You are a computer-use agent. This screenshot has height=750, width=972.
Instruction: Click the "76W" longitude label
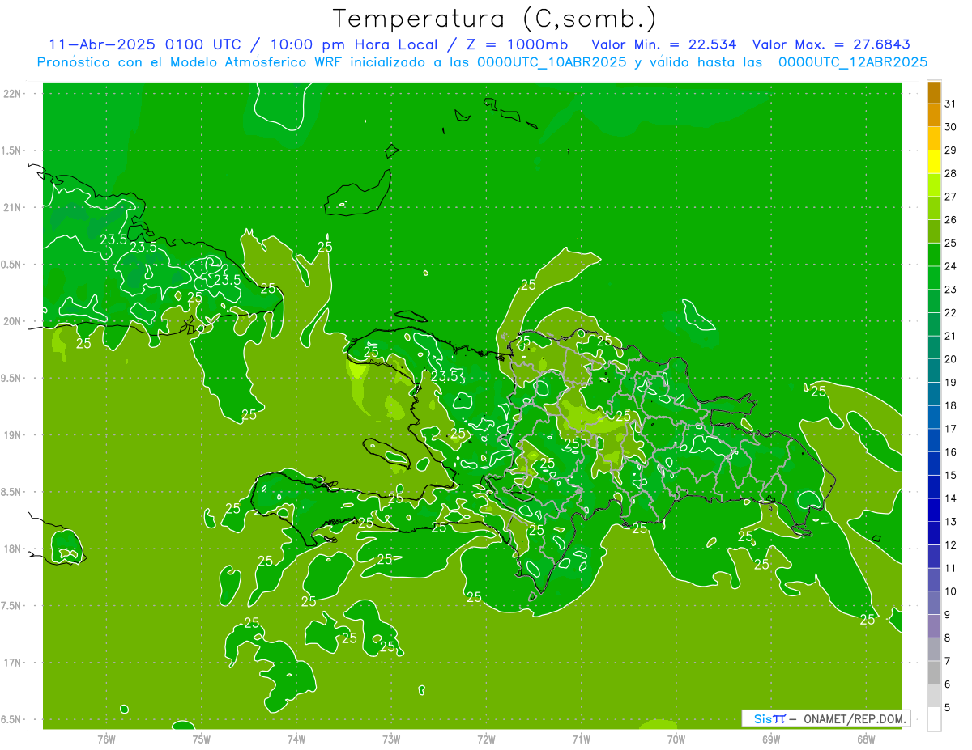tap(106, 739)
